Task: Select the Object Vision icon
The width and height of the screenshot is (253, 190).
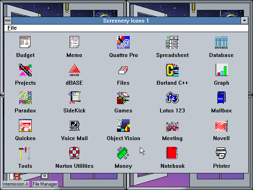Action: [123, 125]
